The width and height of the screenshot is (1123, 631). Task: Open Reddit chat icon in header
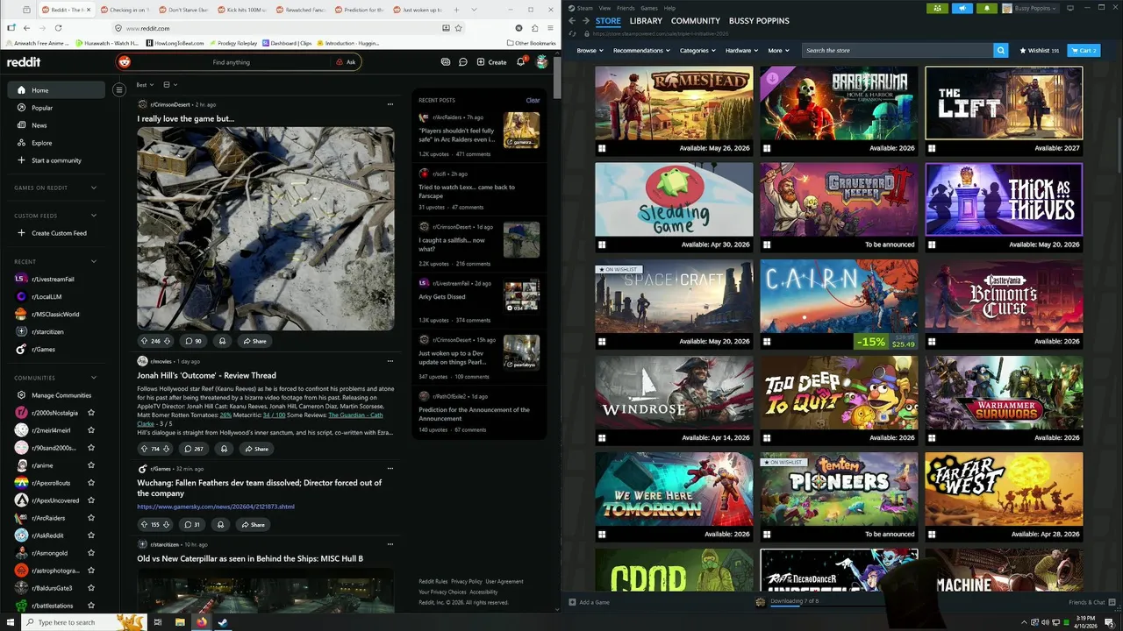tap(462, 62)
